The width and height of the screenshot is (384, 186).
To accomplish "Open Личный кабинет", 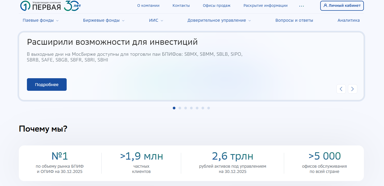I will tap(342, 5).
